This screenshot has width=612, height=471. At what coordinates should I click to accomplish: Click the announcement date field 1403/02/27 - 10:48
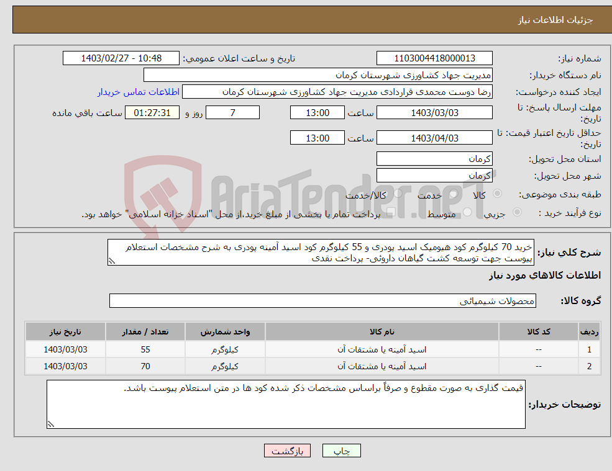pyautogui.click(x=121, y=58)
